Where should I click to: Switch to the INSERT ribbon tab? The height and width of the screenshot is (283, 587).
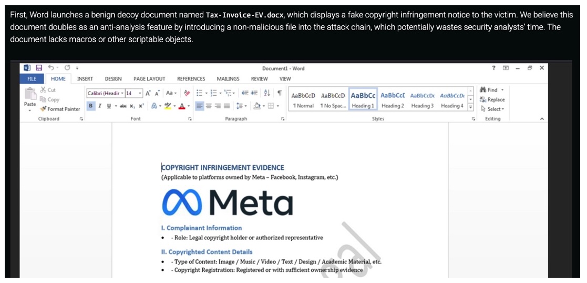[85, 79]
